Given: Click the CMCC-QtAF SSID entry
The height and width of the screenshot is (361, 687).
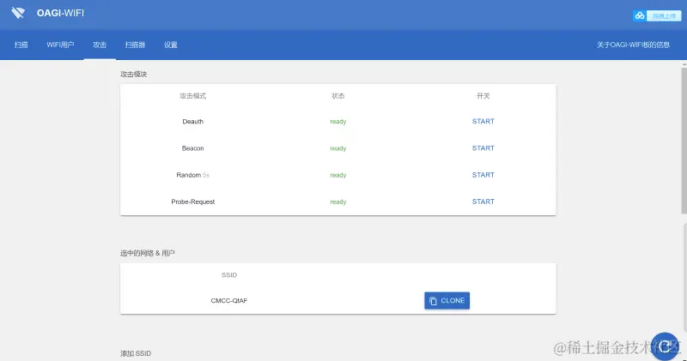Looking at the screenshot, I should [228, 301].
